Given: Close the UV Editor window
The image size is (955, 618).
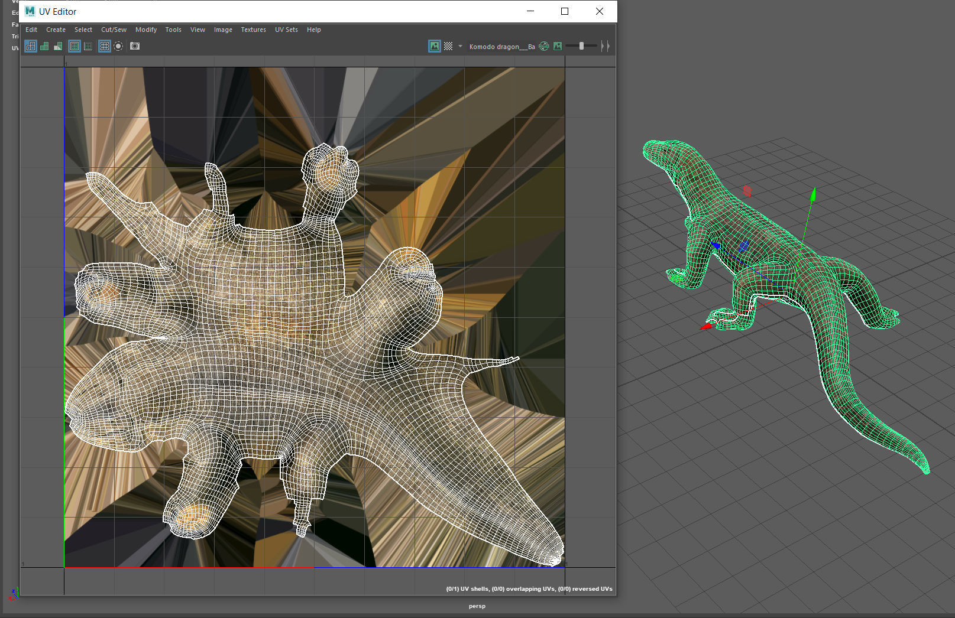Looking at the screenshot, I should click(x=600, y=11).
